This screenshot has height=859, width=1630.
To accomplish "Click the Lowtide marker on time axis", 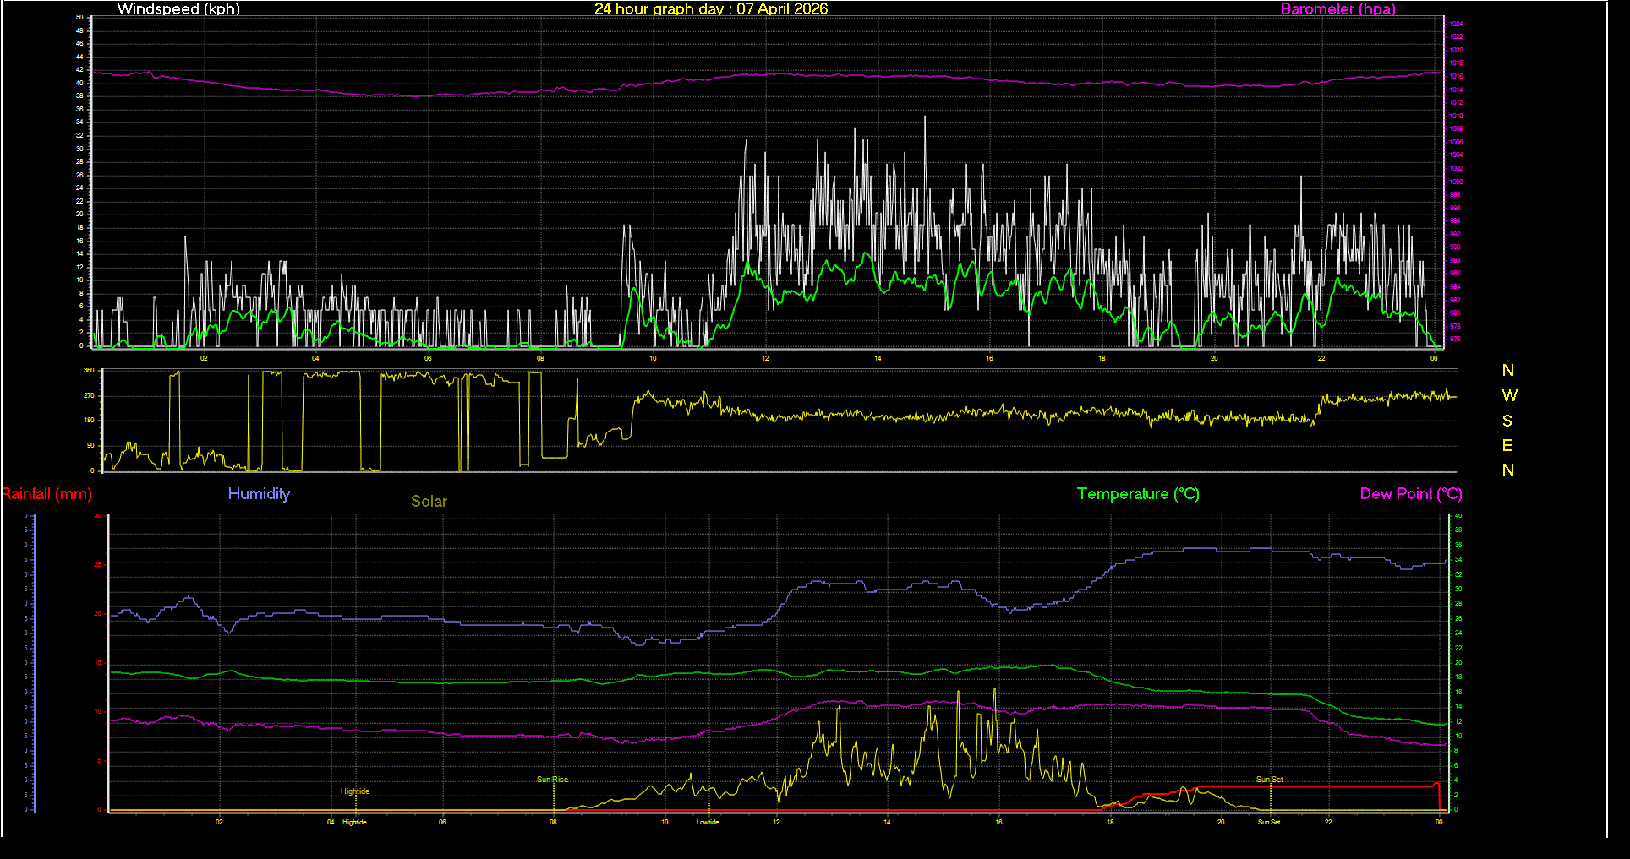I will pos(708,822).
